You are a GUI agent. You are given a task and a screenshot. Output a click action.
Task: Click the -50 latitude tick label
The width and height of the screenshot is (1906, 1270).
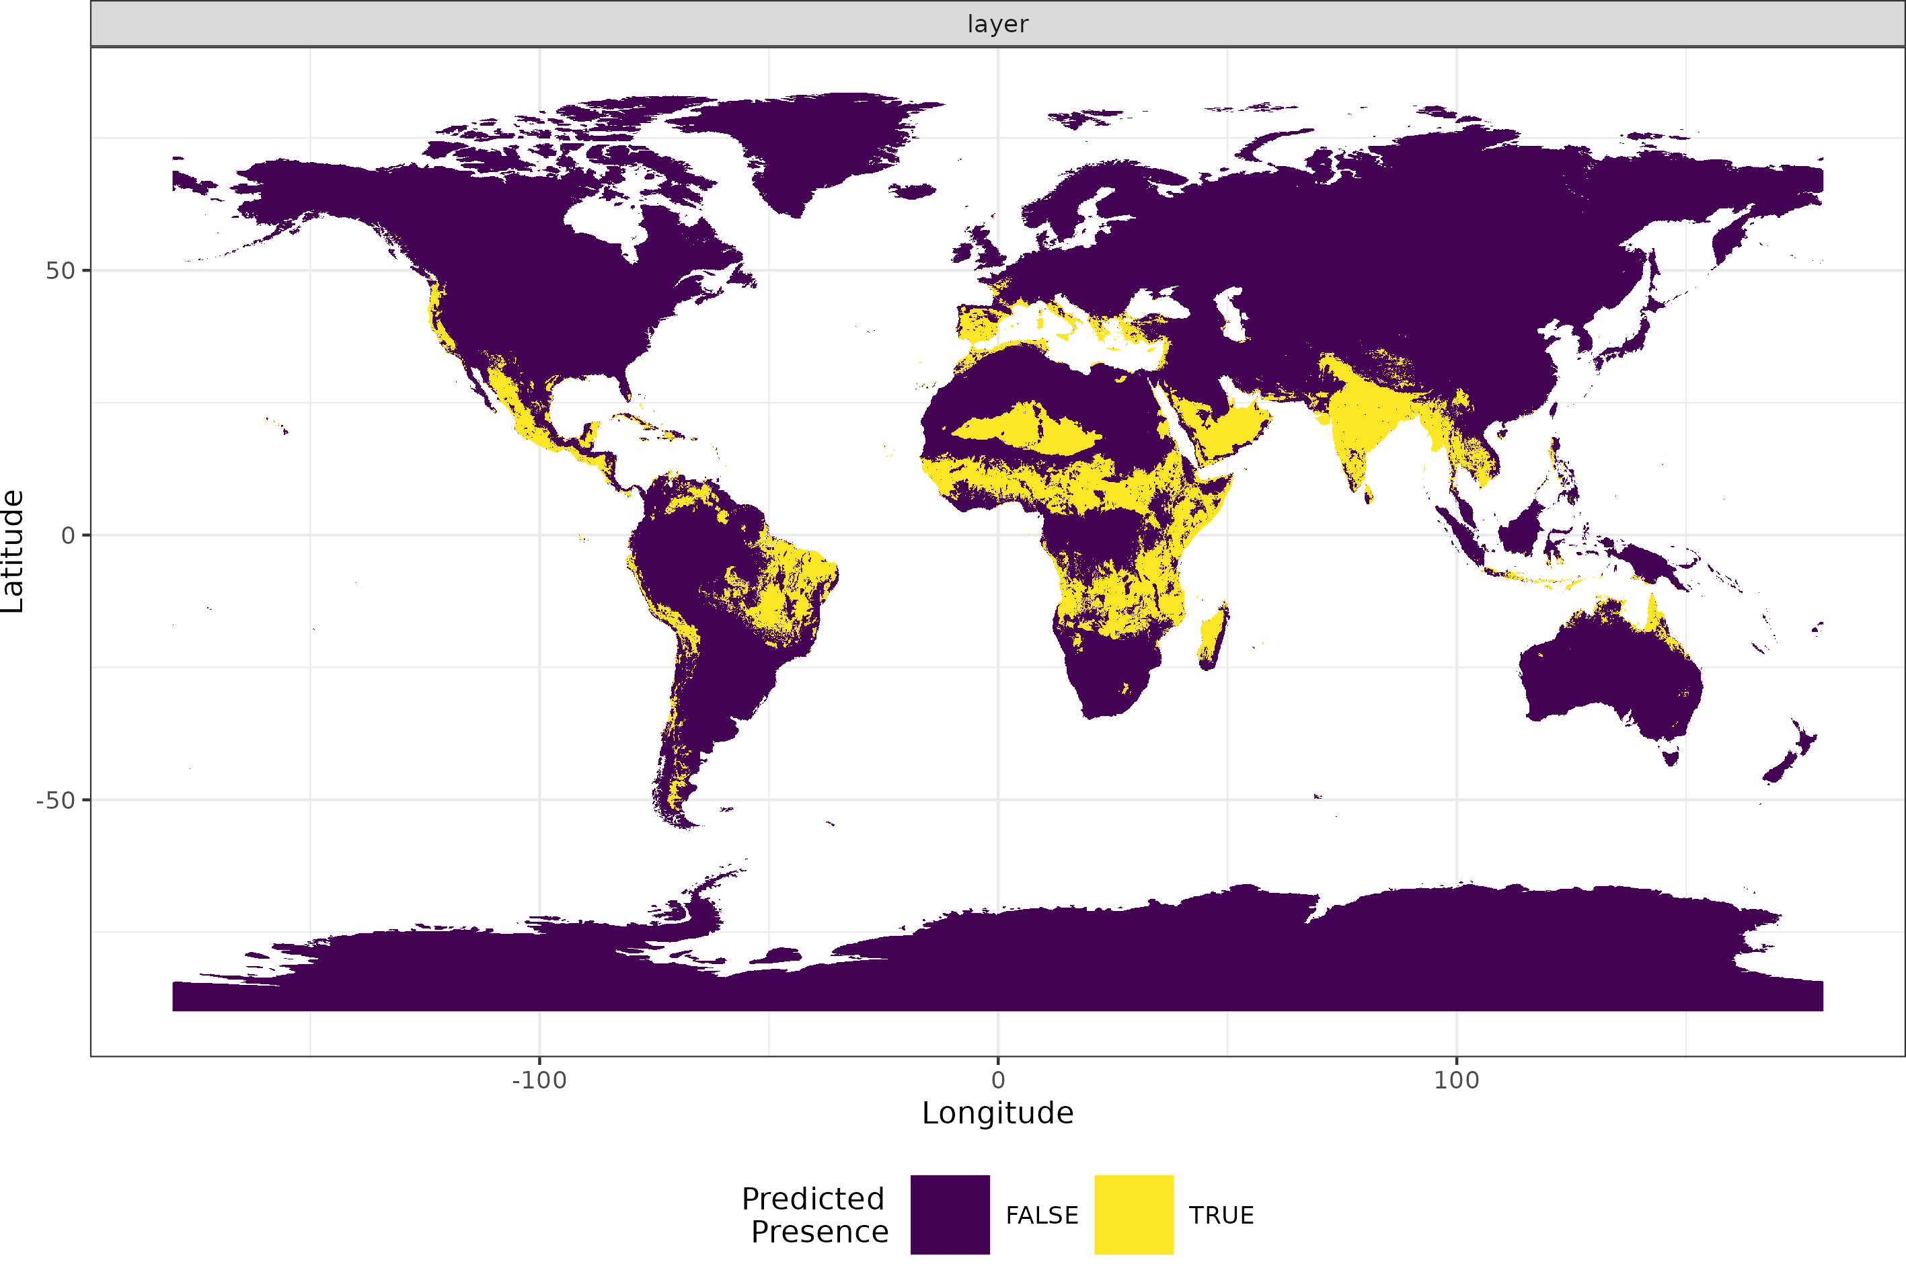(x=55, y=800)
